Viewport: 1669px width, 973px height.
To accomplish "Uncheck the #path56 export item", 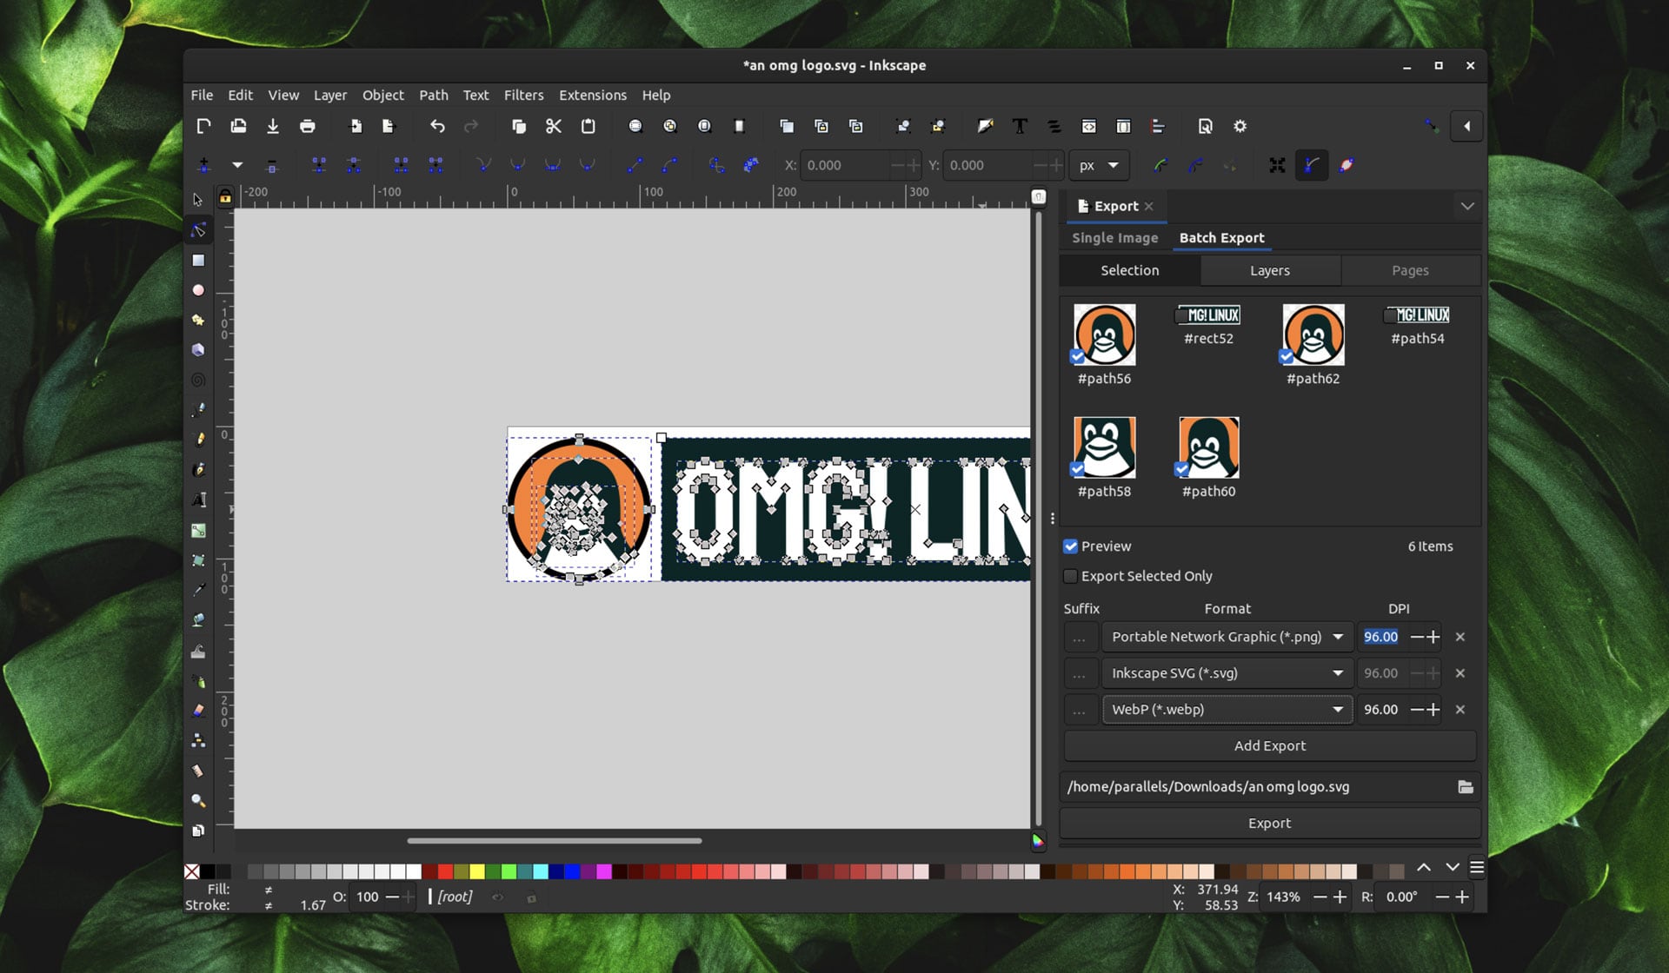I will (1078, 357).
